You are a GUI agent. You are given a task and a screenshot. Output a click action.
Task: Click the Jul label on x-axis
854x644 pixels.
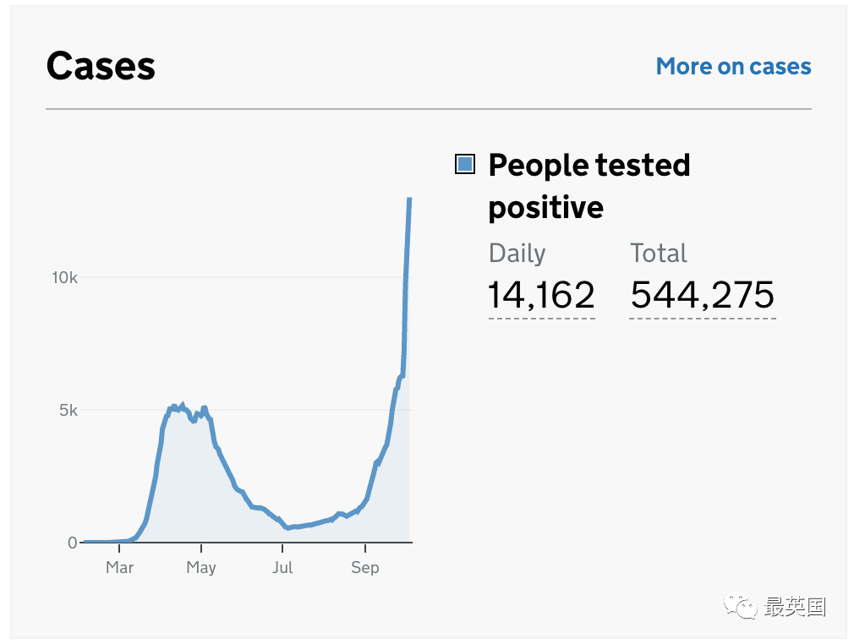tap(282, 567)
